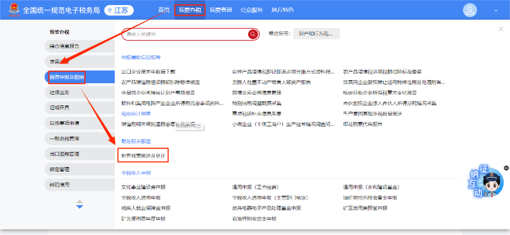Switch to the 我要办税 tab
Screen dimensions: 510x235
click(x=189, y=10)
